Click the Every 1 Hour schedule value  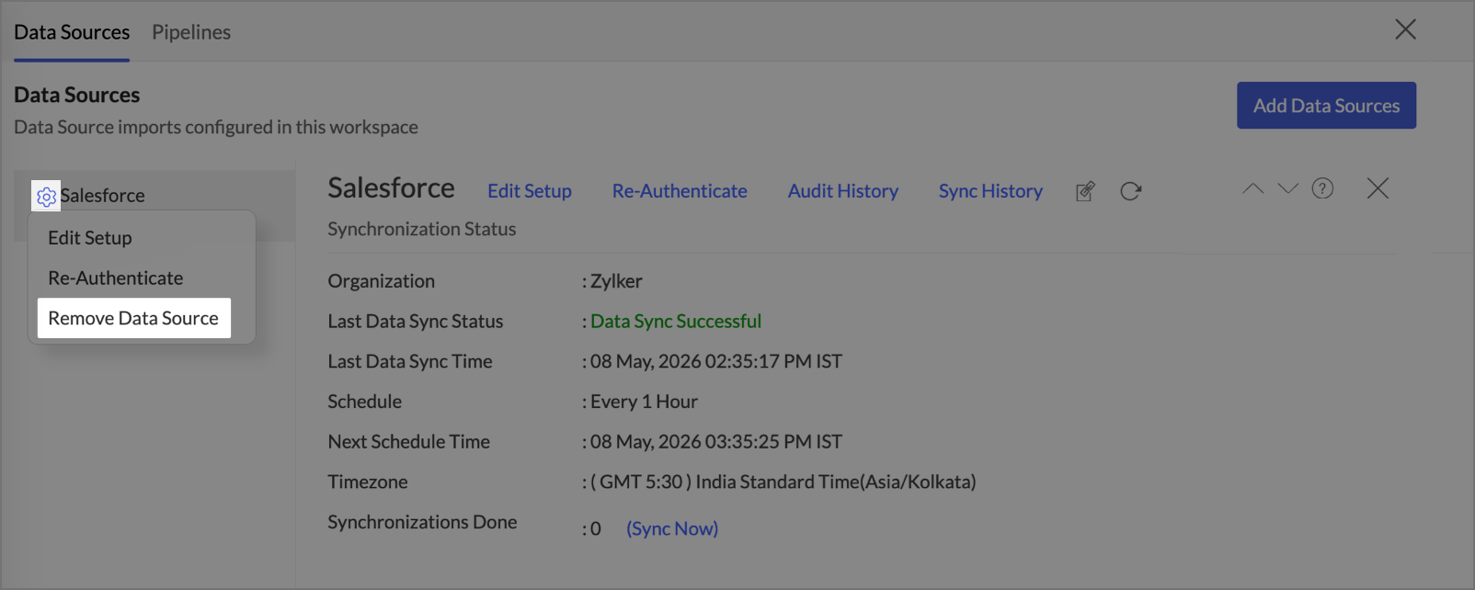click(x=644, y=402)
